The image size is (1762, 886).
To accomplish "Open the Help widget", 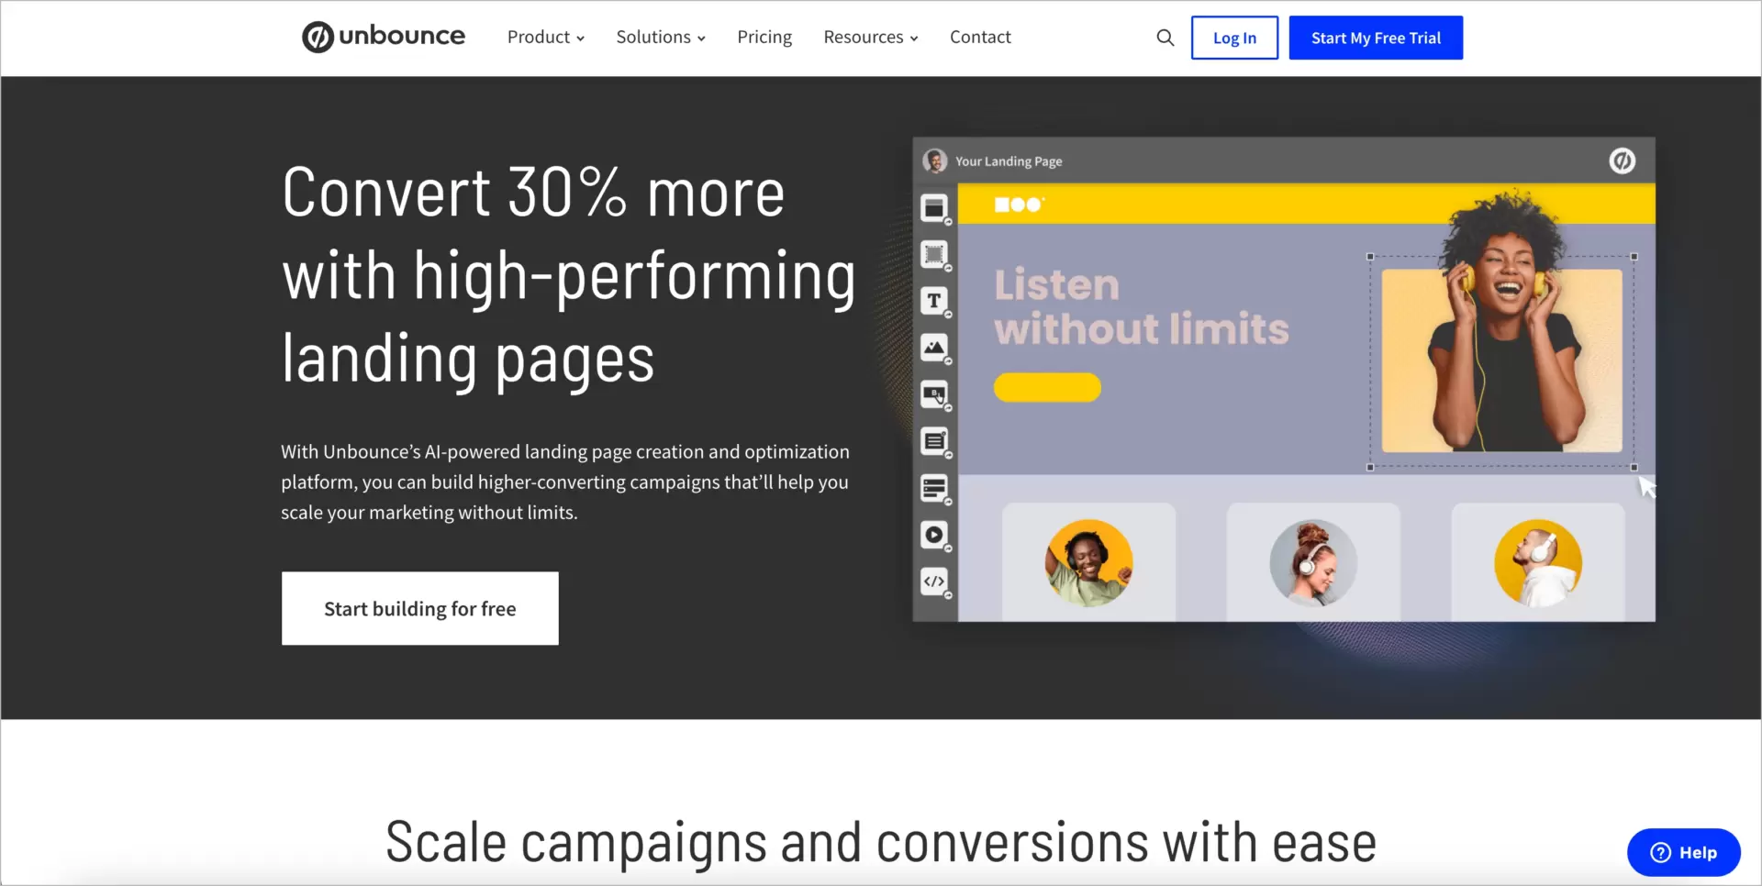I will pyautogui.click(x=1683, y=852).
